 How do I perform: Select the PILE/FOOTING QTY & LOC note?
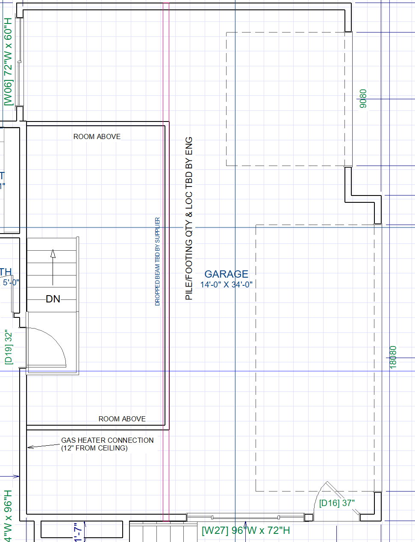tap(189, 218)
